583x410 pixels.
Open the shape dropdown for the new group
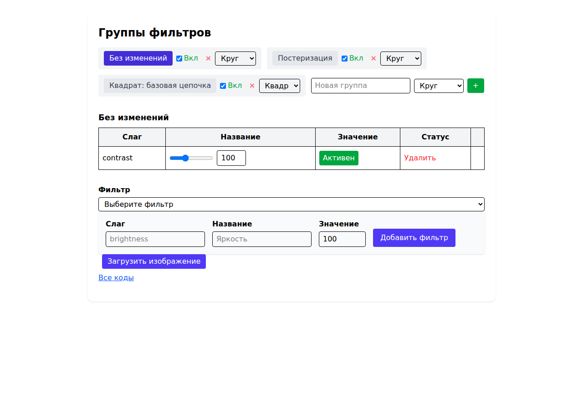pyautogui.click(x=439, y=86)
